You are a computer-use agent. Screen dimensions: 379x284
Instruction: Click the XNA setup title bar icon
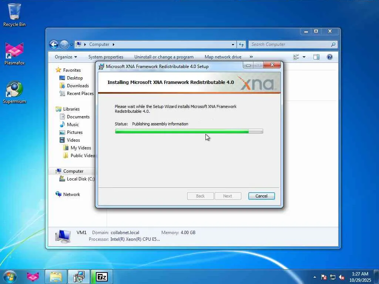coord(101,67)
